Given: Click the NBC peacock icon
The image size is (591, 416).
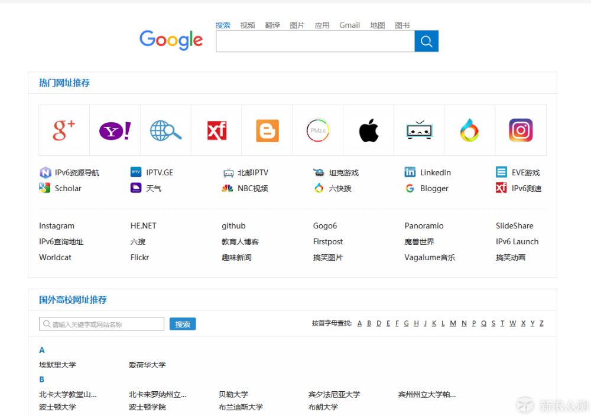Looking at the screenshot, I should (x=228, y=188).
